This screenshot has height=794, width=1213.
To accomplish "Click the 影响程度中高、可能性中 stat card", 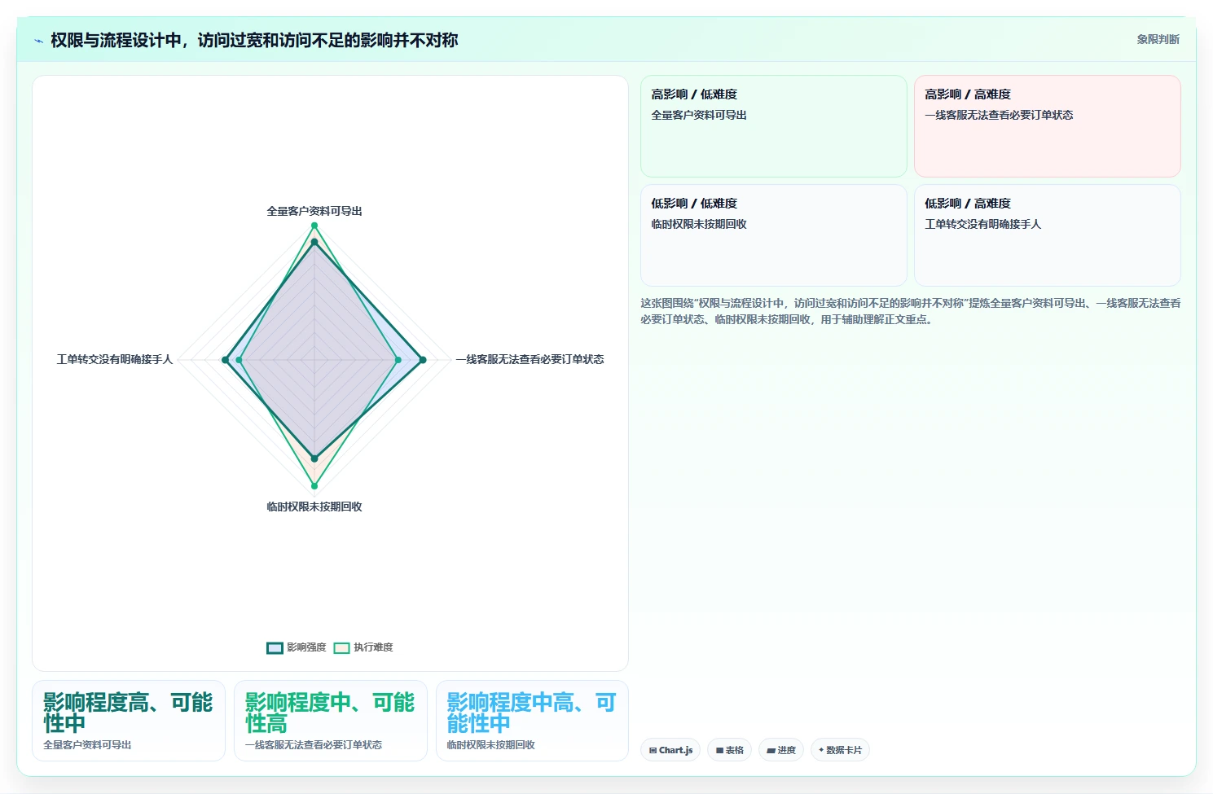I will [x=532, y=721].
